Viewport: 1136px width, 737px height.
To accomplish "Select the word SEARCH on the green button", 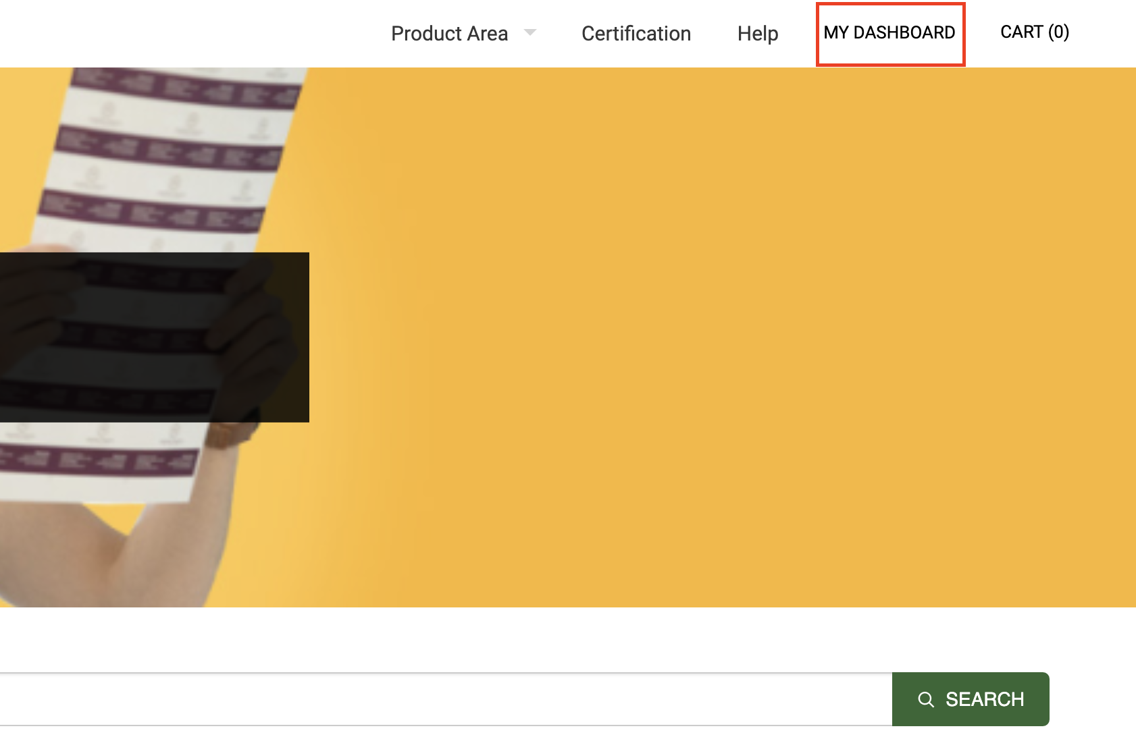I will (985, 699).
